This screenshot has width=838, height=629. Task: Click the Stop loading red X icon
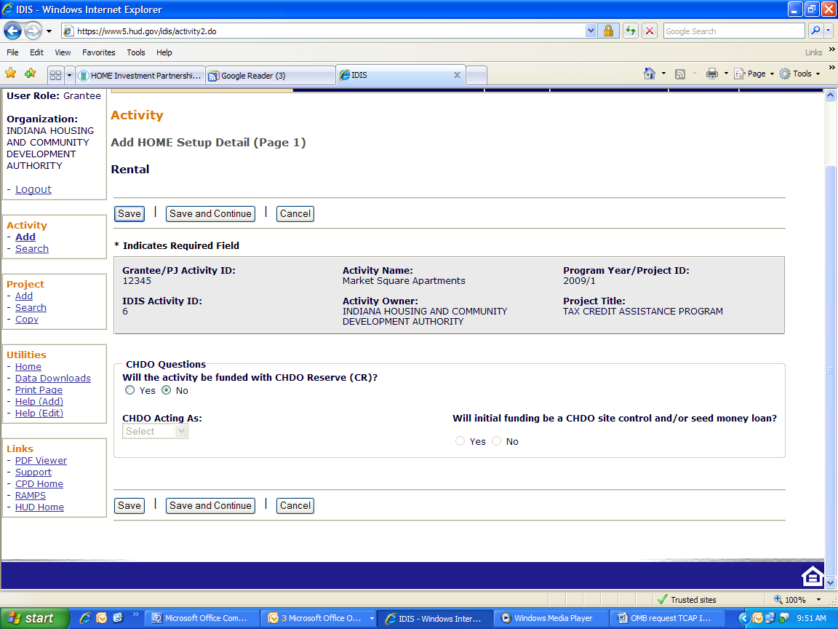pyautogui.click(x=649, y=31)
